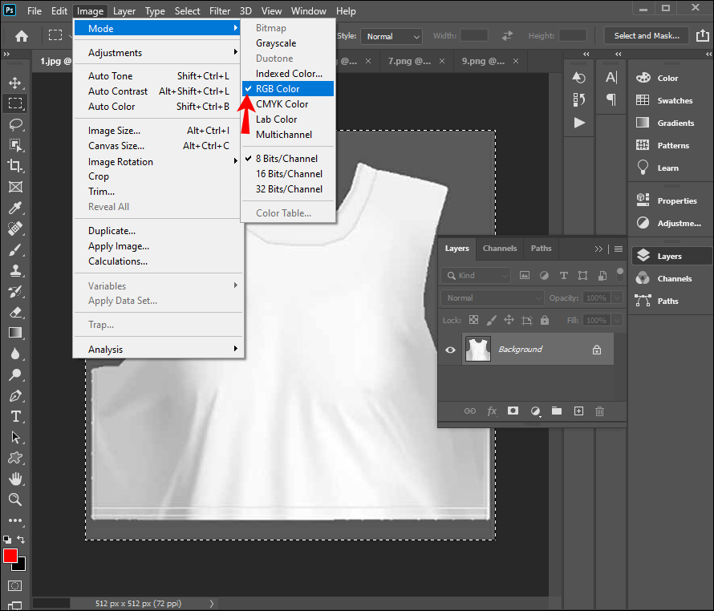Select the Zoom tool
The image size is (714, 611).
click(x=15, y=500)
